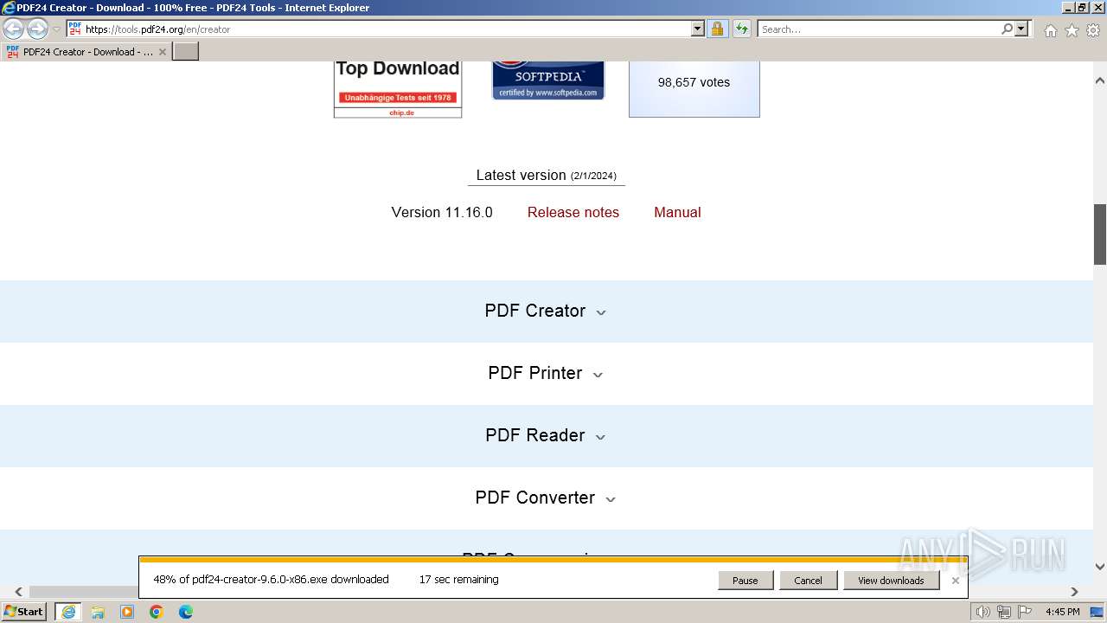
Task: Open the address bar history dropdown arrow
Action: [x=698, y=29]
